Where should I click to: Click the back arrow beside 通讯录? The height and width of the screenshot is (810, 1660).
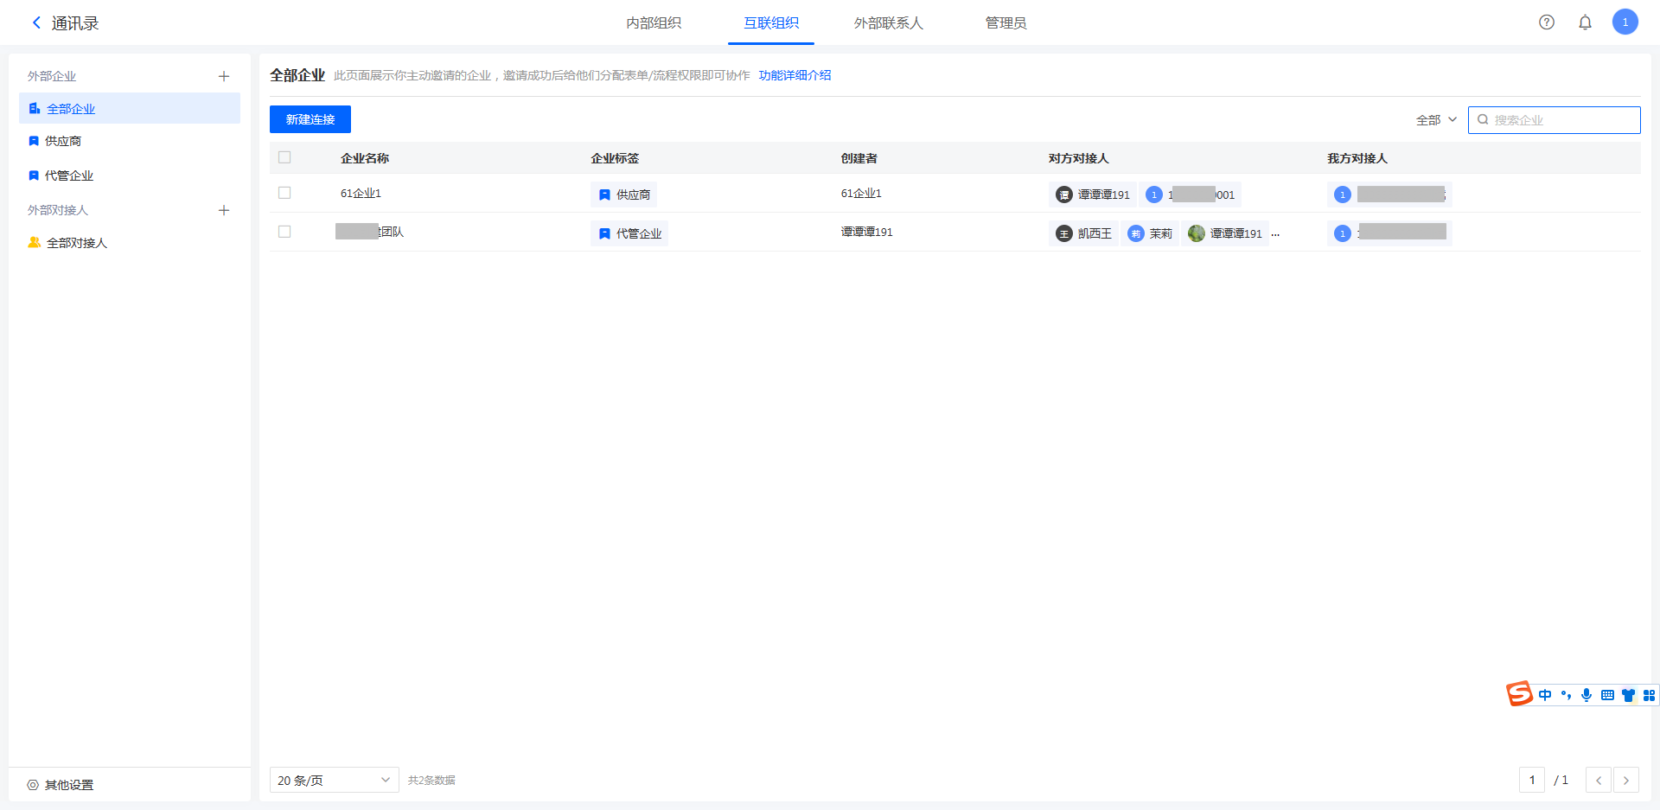click(36, 22)
